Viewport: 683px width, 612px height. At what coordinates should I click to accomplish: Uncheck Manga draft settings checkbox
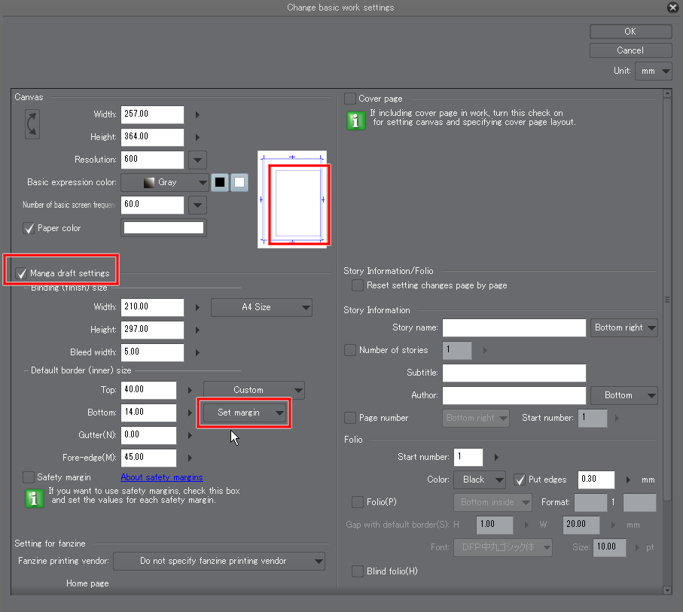pyautogui.click(x=21, y=273)
